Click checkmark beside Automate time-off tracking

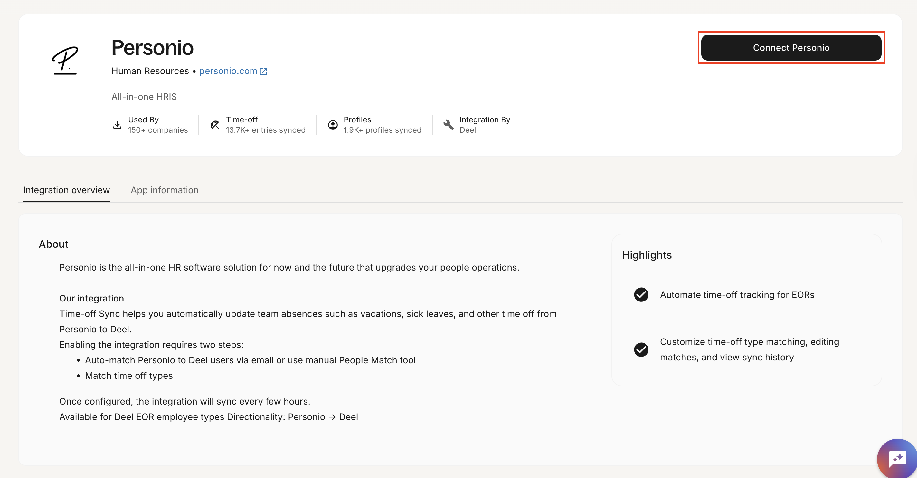coord(641,295)
